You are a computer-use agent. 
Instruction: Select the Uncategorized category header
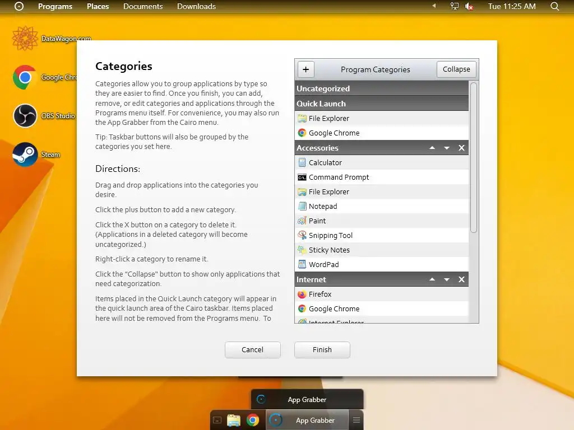point(381,88)
